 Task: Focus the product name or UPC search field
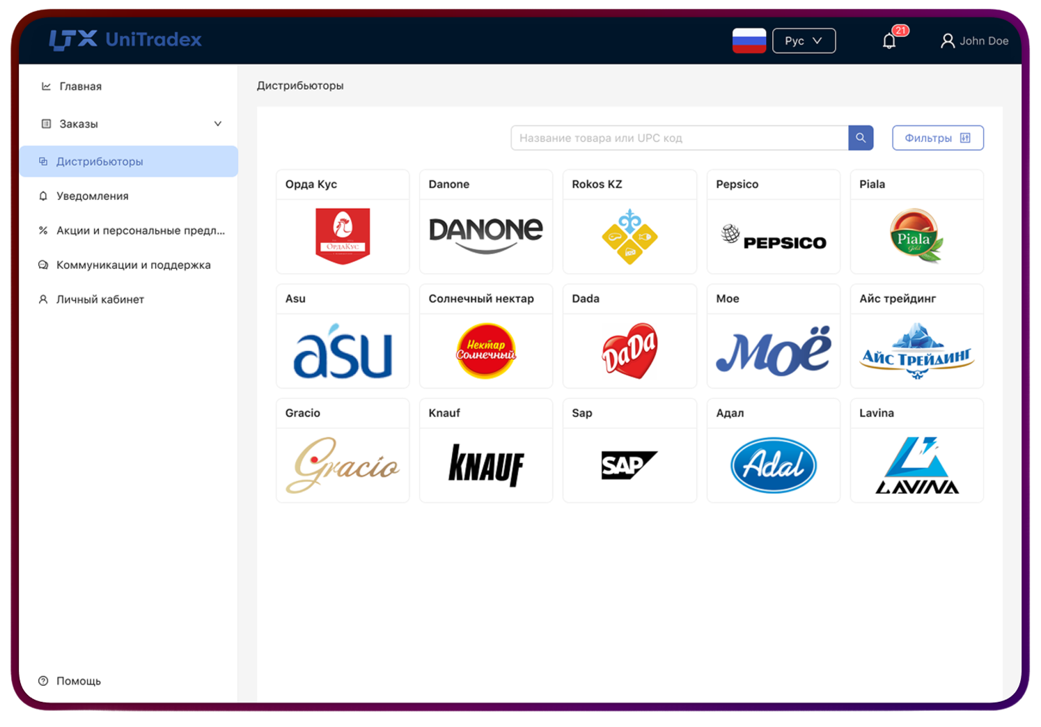(679, 138)
